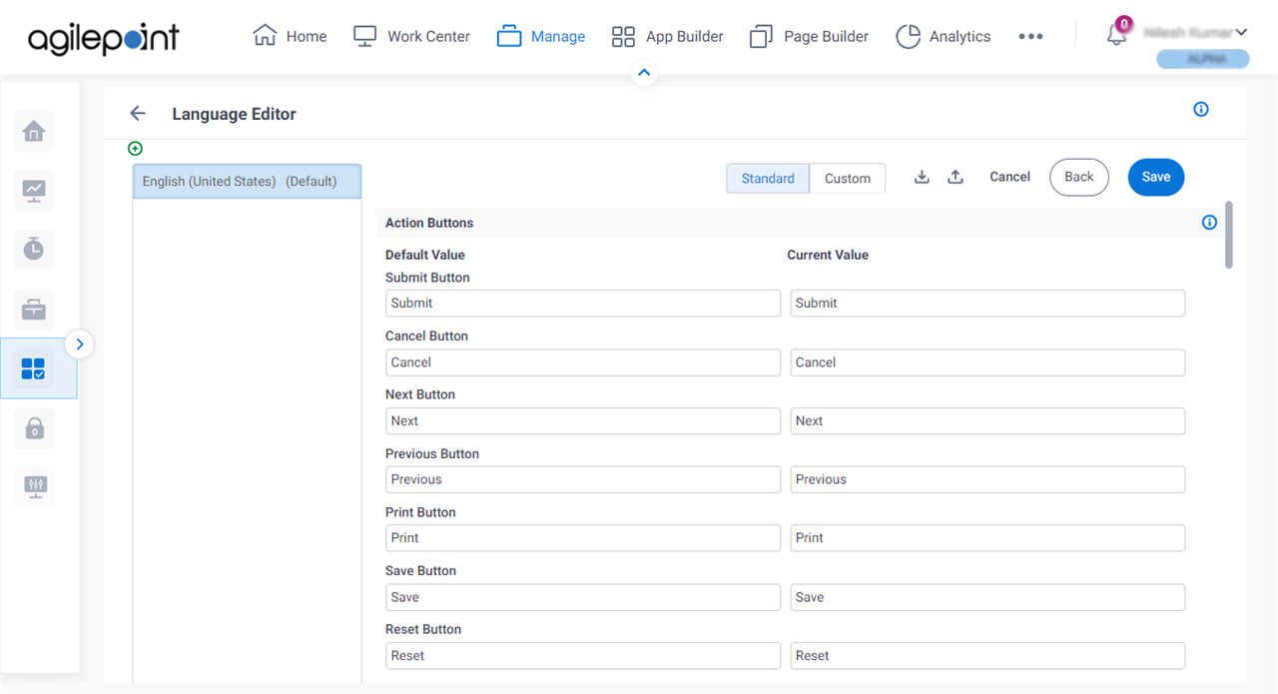Image resolution: width=1278 pixels, height=694 pixels.
Task: Open the sidebar chart monitor icon
Action: [x=34, y=190]
